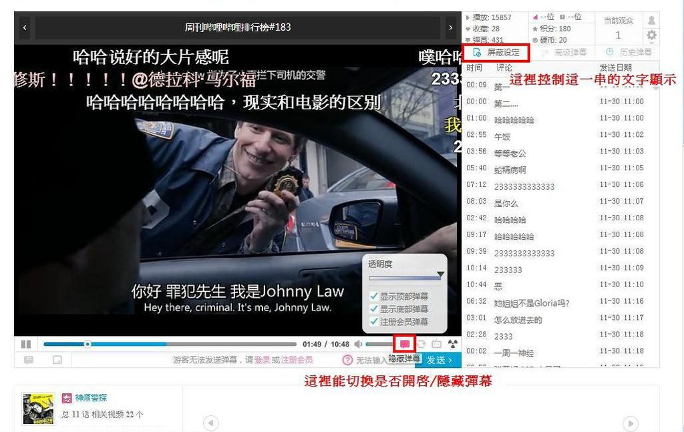Adjust the volume slider
Image resolution: width=684 pixels, height=432 pixels.
coord(379,344)
